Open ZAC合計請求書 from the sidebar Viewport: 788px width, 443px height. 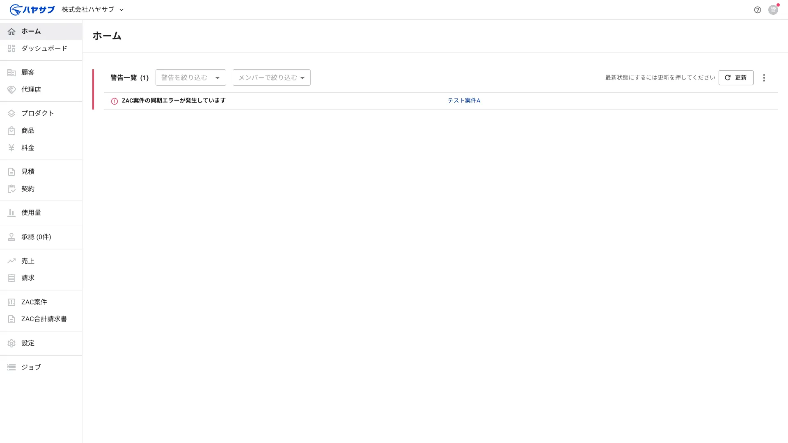click(x=41, y=319)
